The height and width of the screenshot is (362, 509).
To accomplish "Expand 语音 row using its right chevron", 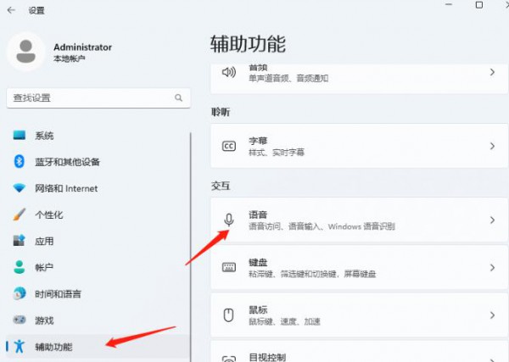I will click(492, 220).
